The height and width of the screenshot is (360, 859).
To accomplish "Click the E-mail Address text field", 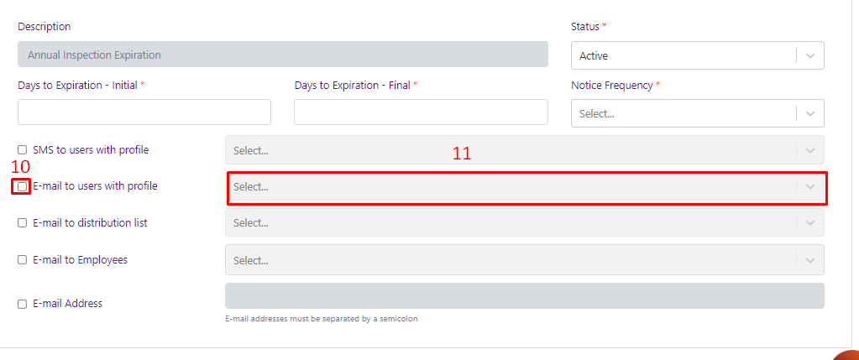I will click(x=524, y=296).
